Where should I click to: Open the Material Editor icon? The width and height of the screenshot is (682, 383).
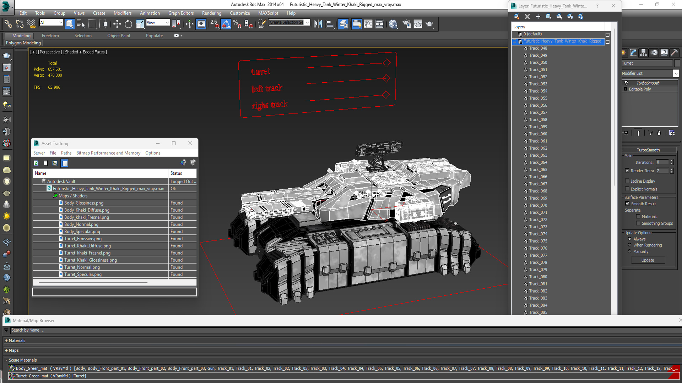coord(393,24)
